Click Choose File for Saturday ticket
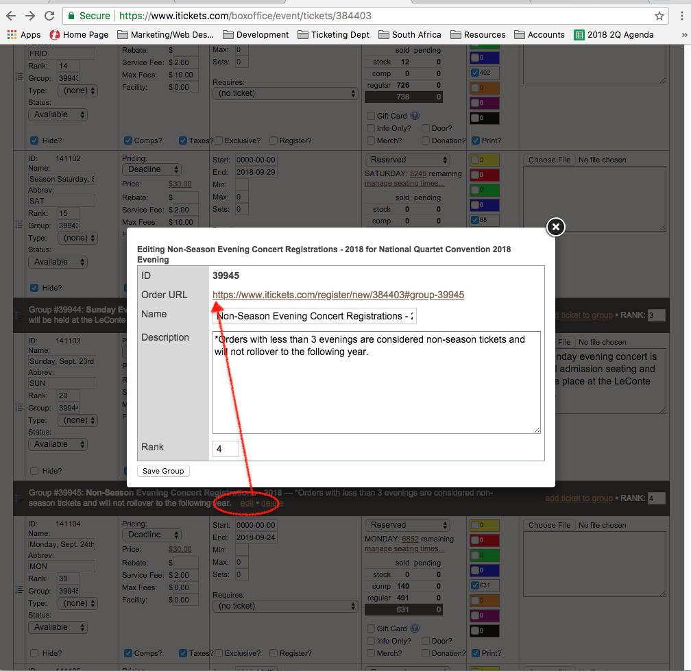Image resolution: width=691 pixels, height=671 pixels. pyautogui.click(x=549, y=160)
